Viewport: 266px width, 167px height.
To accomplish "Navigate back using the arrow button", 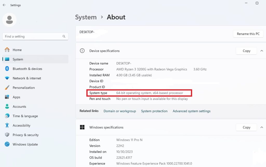I will 4,5.
